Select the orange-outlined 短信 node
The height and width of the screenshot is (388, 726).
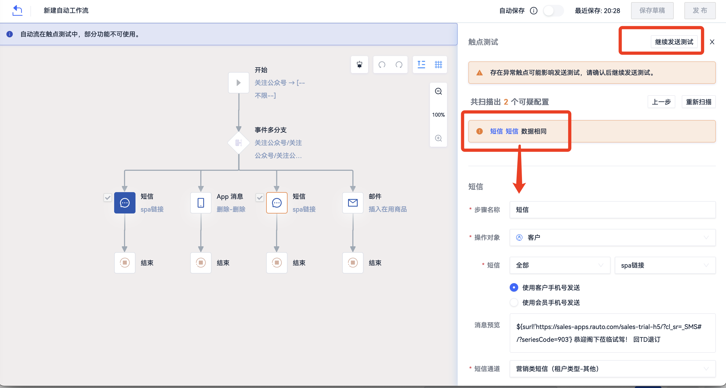[277, 203]
